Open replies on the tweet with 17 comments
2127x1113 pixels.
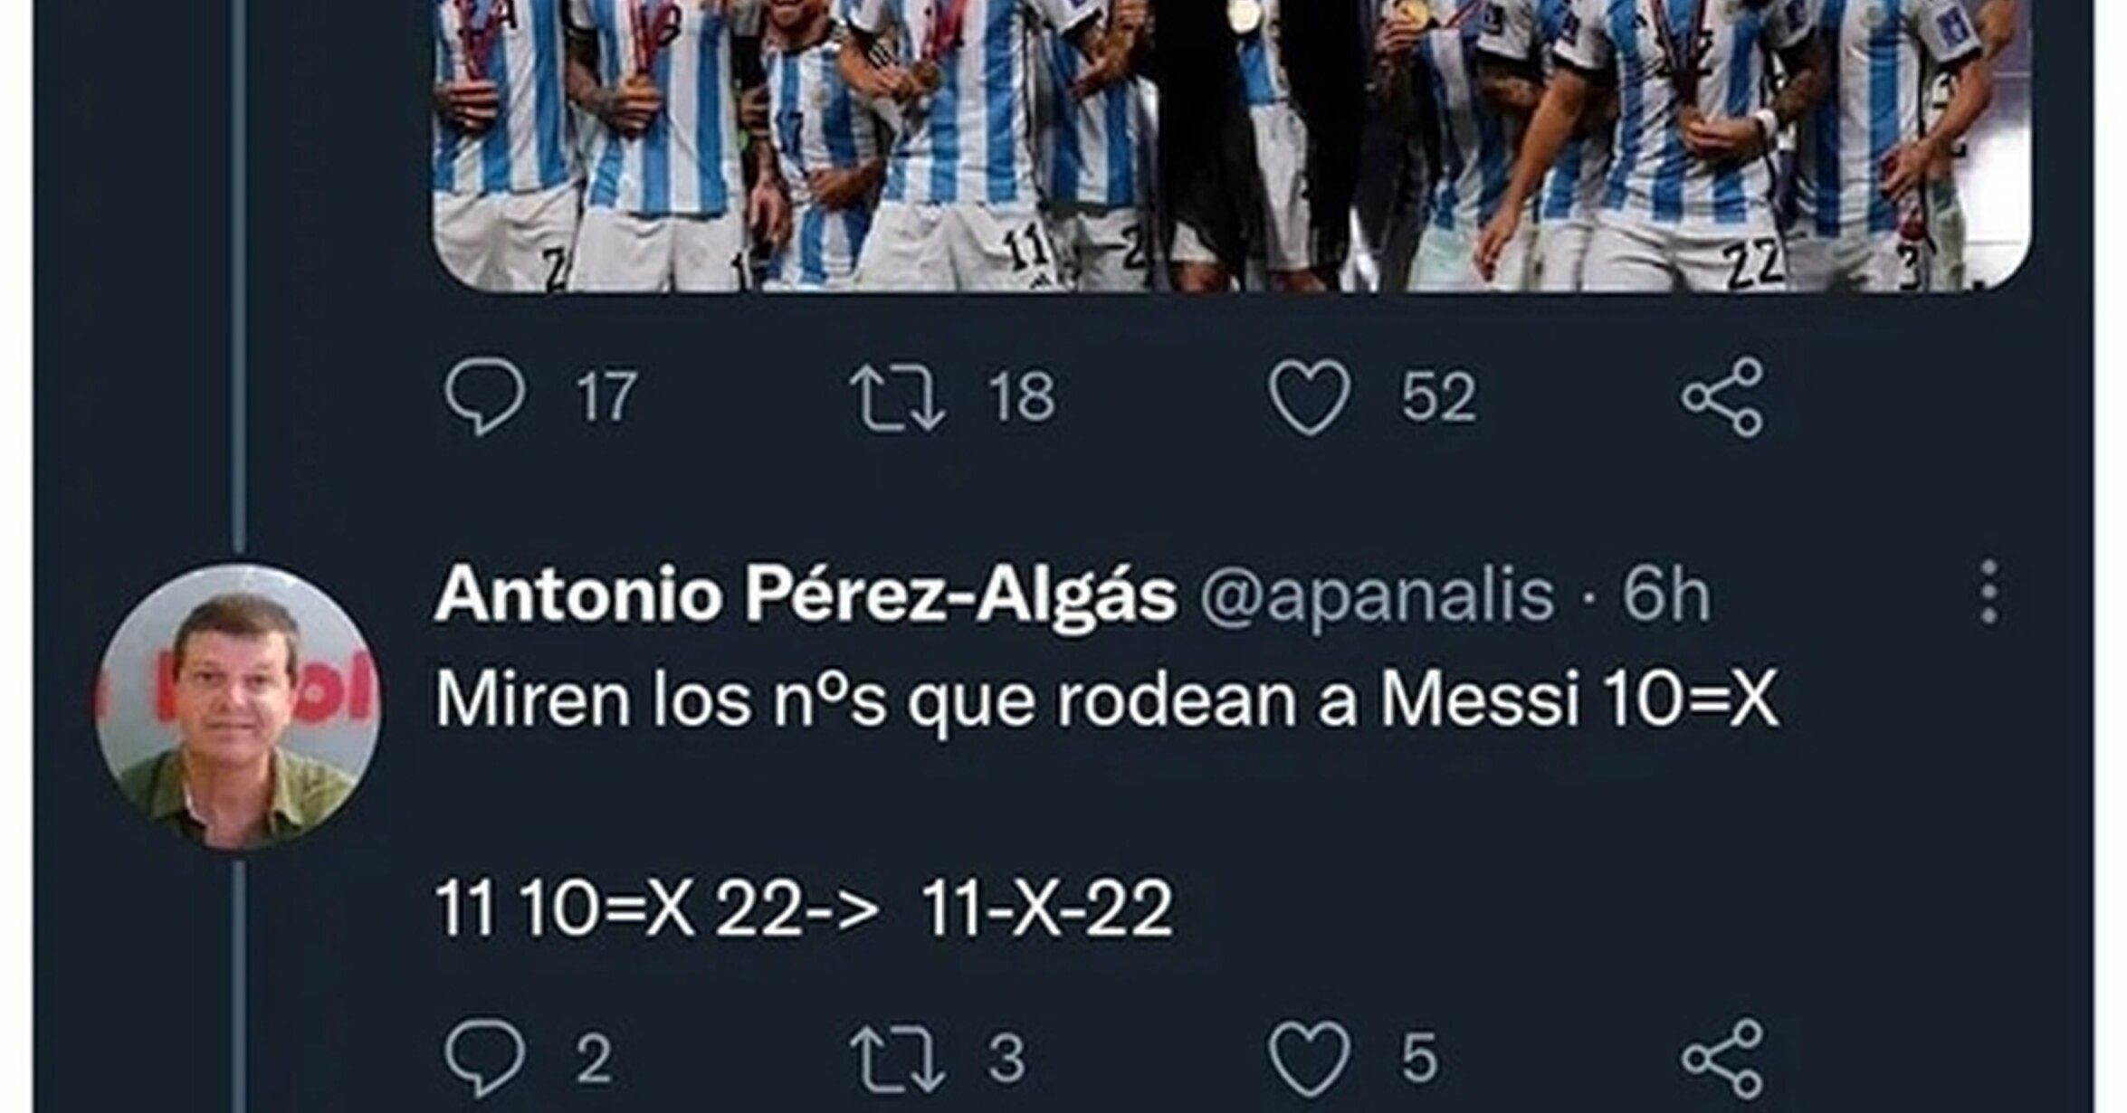484,396
